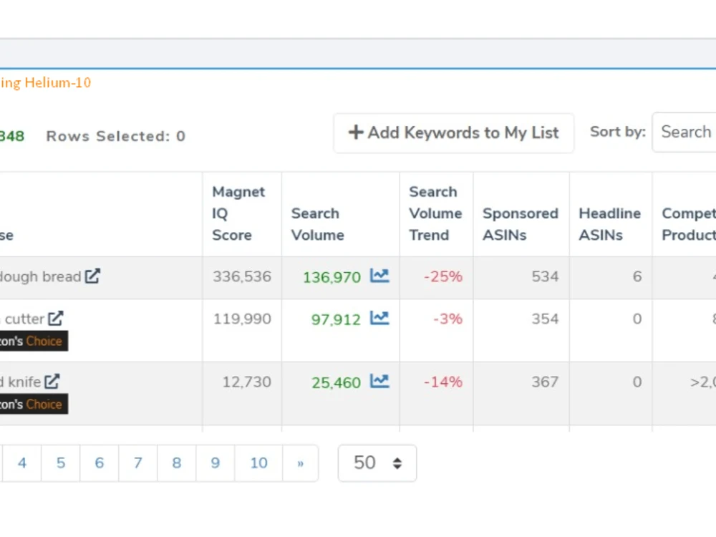The image size is (716, 537).
Task: Open external link icon next to cutter
Action: pos(56,319)
